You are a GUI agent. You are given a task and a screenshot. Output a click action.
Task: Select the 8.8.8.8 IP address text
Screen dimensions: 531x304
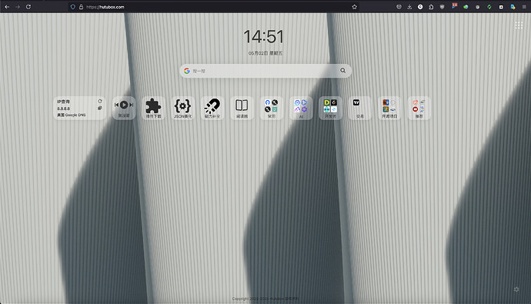point(63,109)
